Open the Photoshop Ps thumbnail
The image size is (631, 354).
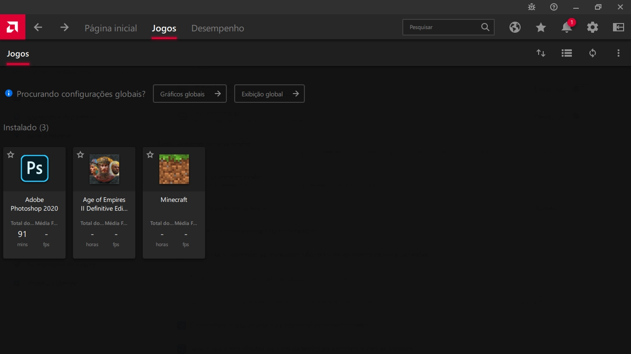pyautogui.click(x=35, y=168)
